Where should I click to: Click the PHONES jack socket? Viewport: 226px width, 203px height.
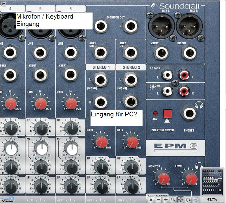tap(190, 113)
